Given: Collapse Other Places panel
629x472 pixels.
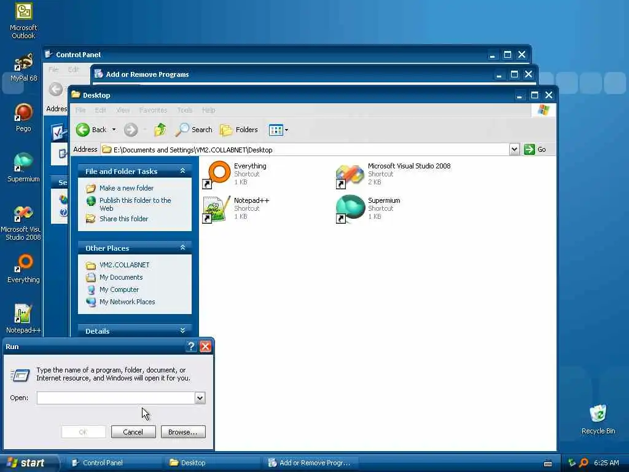Looking at the screenshot, I should (182, 248).
